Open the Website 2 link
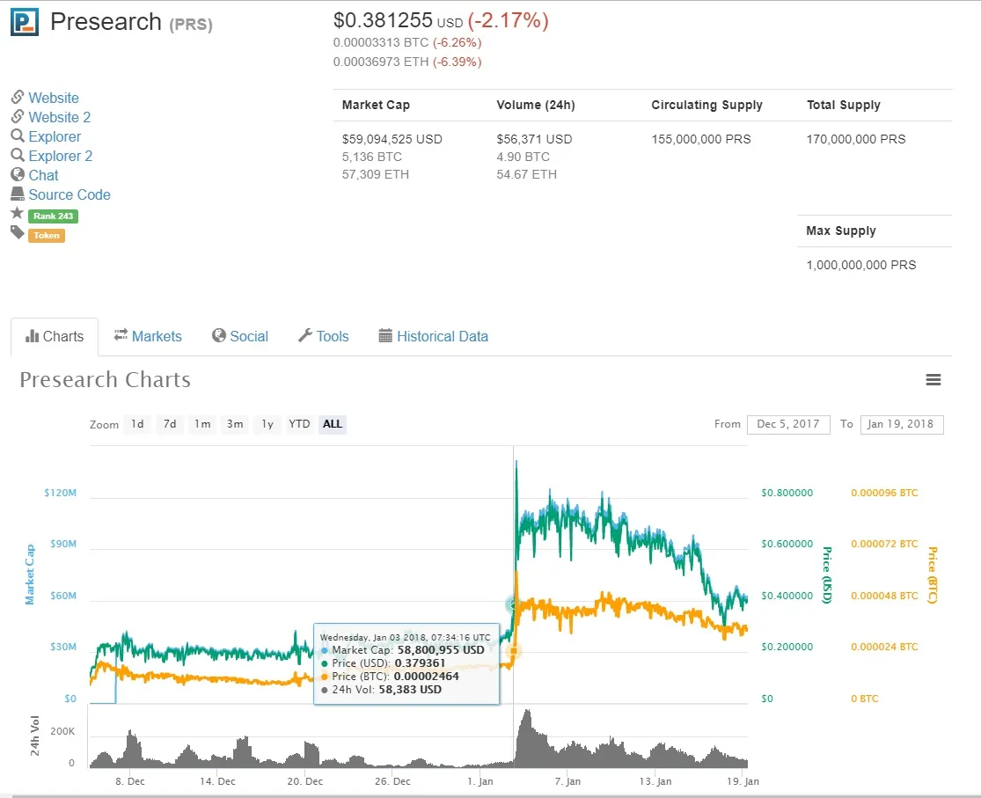The height and width of the screenshot is (798, 981). pyautogui.click(x=60, y=118)
